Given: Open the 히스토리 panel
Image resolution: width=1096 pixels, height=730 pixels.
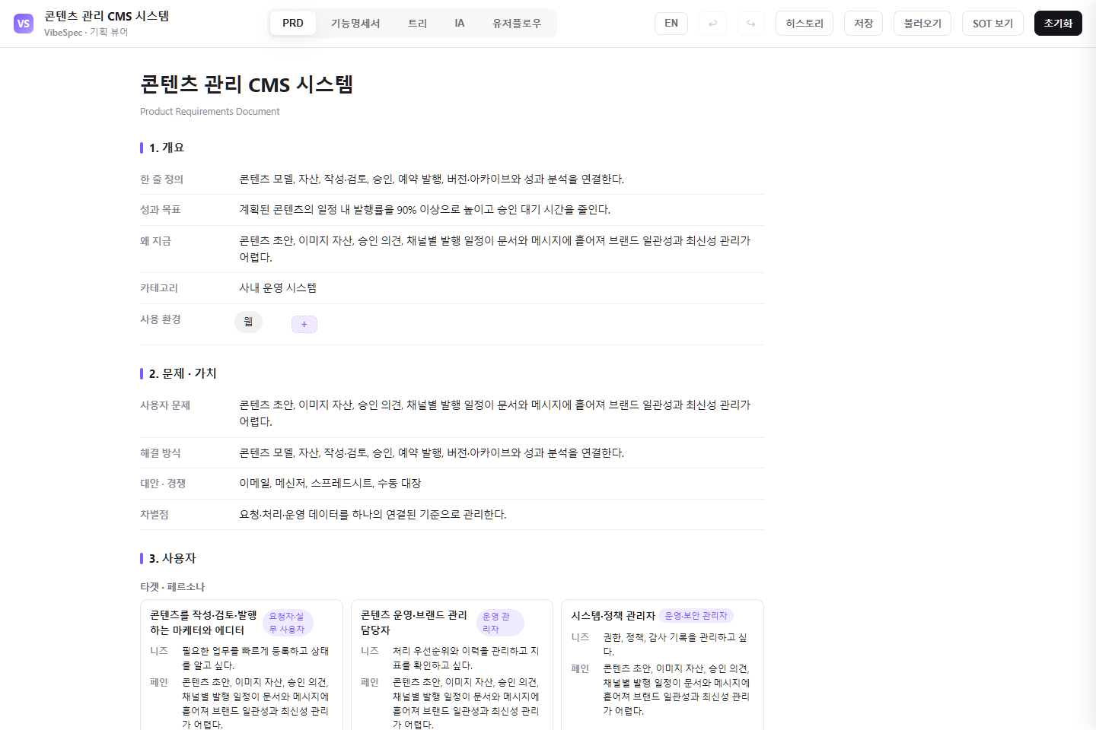Looking at the screenshot, I should [804, 24].
